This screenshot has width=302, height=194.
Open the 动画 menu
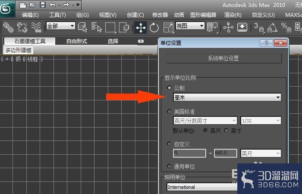[x=179, y=15]
